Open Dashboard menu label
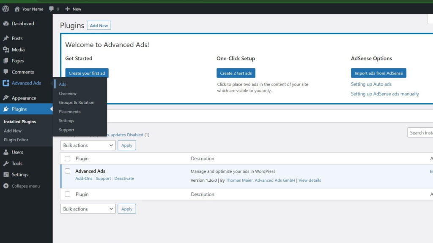 click(x=23, y=24)
